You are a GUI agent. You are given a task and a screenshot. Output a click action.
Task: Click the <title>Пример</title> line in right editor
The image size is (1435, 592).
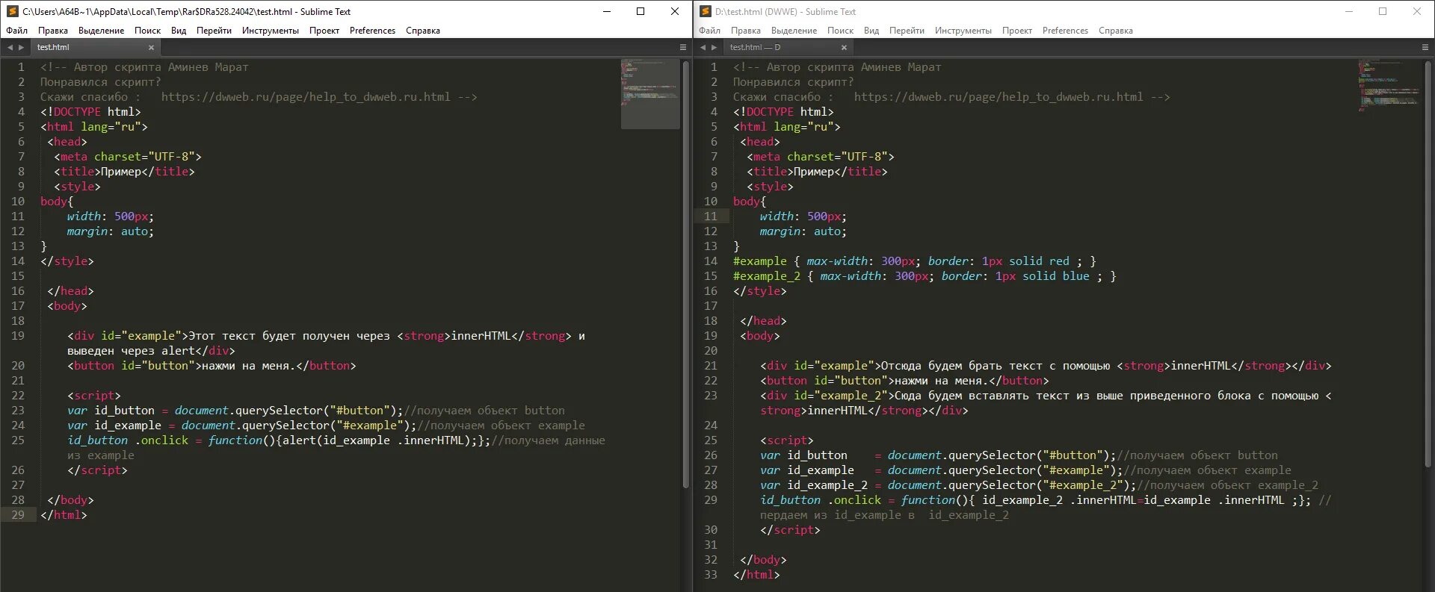(817, 172)
